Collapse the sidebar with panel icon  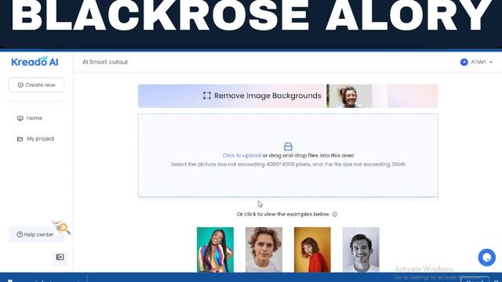coord(60,257)
